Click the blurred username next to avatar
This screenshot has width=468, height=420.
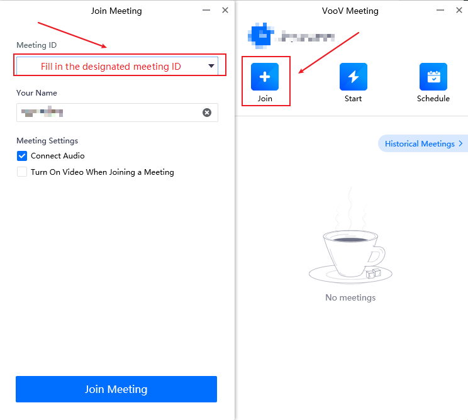pyautogui.click(x=308, y=36)
